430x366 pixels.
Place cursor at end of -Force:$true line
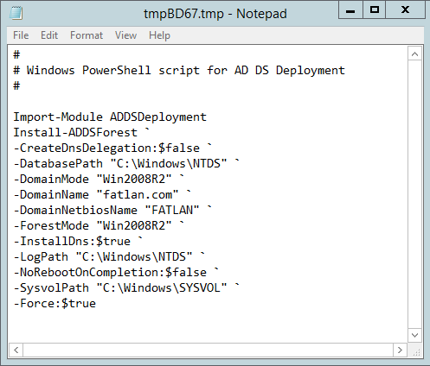[96, 303]
